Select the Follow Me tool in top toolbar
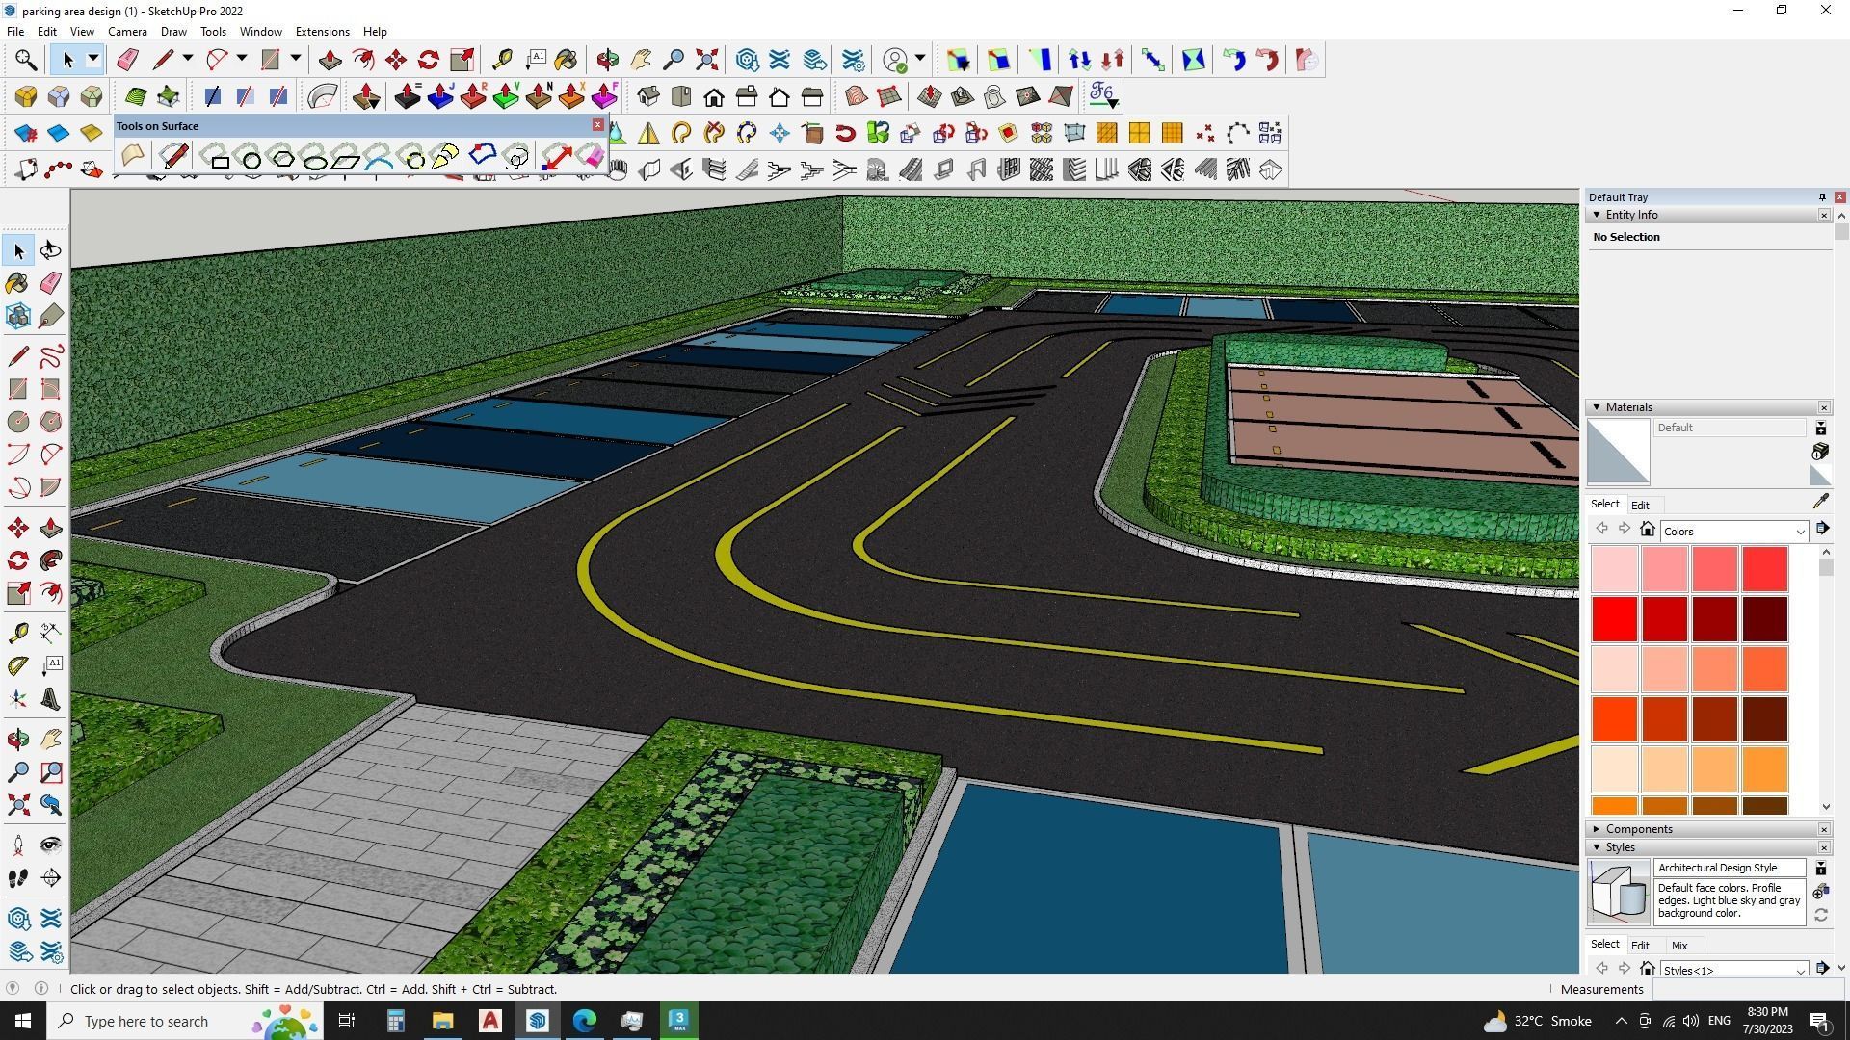This screenshot has width=1850, height=1040. point(363,60)
